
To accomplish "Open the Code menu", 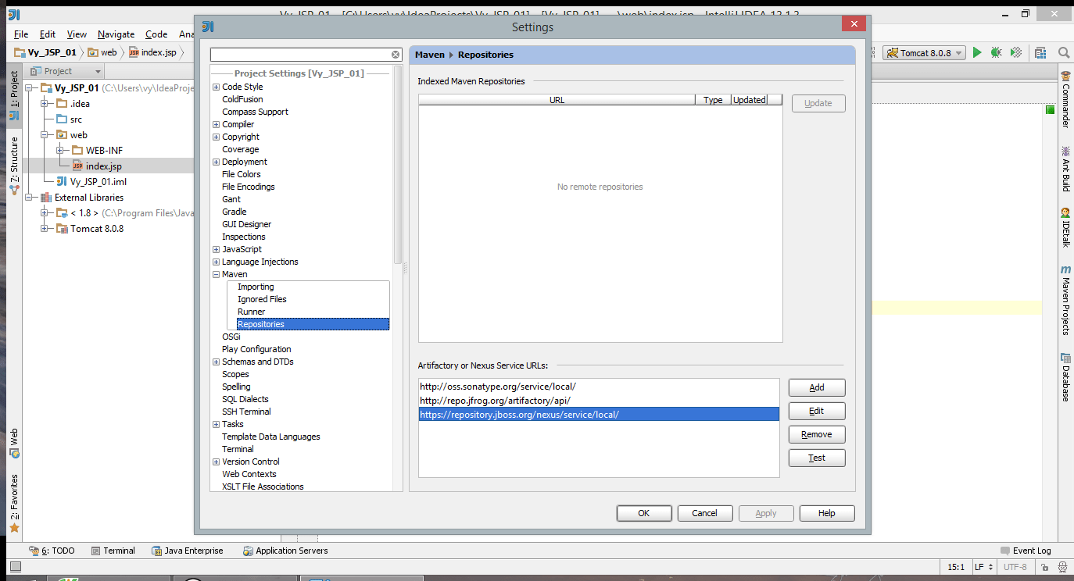I will click(156, 34).
